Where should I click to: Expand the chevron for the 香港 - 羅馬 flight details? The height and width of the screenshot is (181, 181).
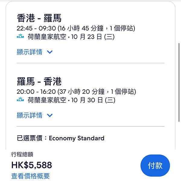(50, 52)
